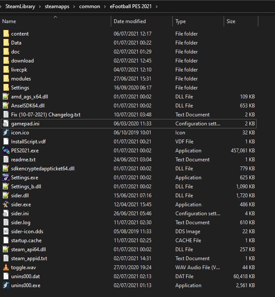275x297 pixels.
Task: Click the date 05/08/2019 11:33
Action: click(133, 232)
